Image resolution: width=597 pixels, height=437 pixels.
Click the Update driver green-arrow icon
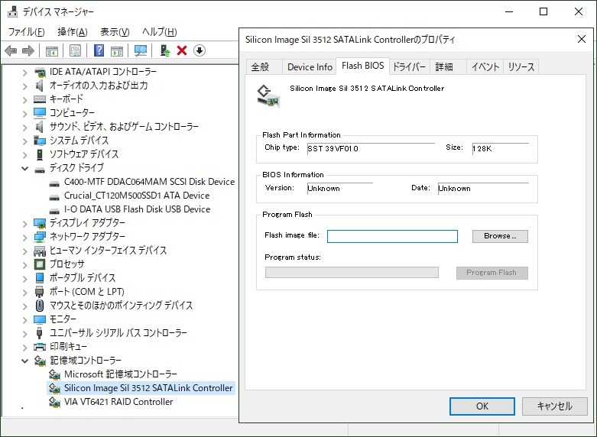pyautogui.click(x=165, y=50)
